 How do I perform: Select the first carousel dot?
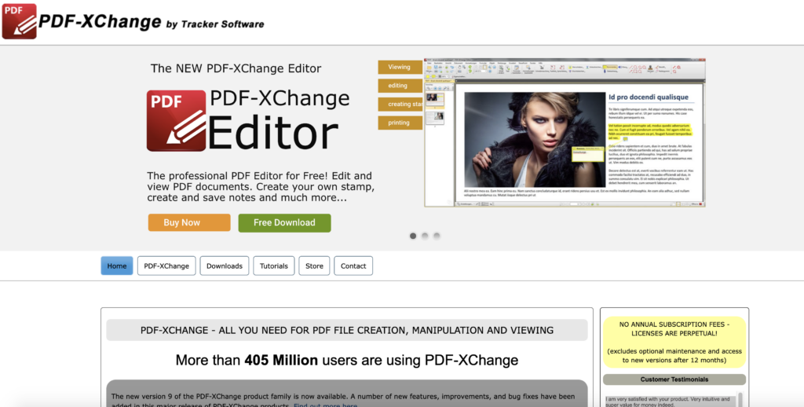coord(413,236)
